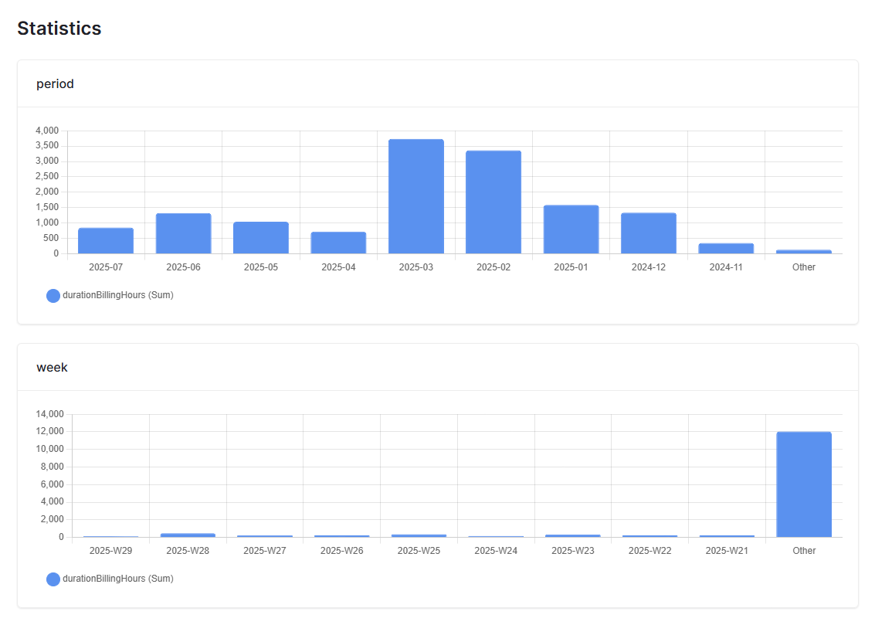Click the 2024-11 bar in period chart

tap(726, 248)
